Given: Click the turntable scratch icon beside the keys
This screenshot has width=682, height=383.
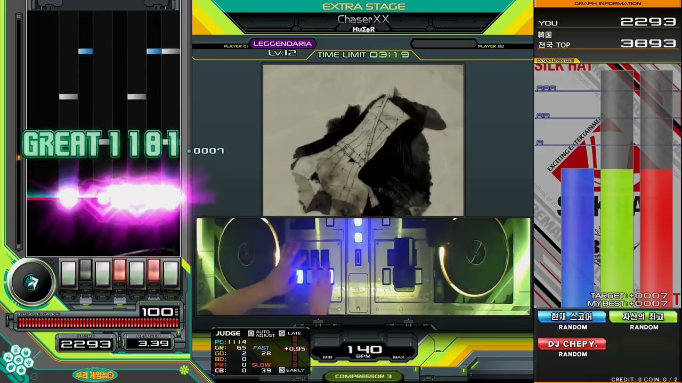Looking at the screenshot, I should pos(31,283).
